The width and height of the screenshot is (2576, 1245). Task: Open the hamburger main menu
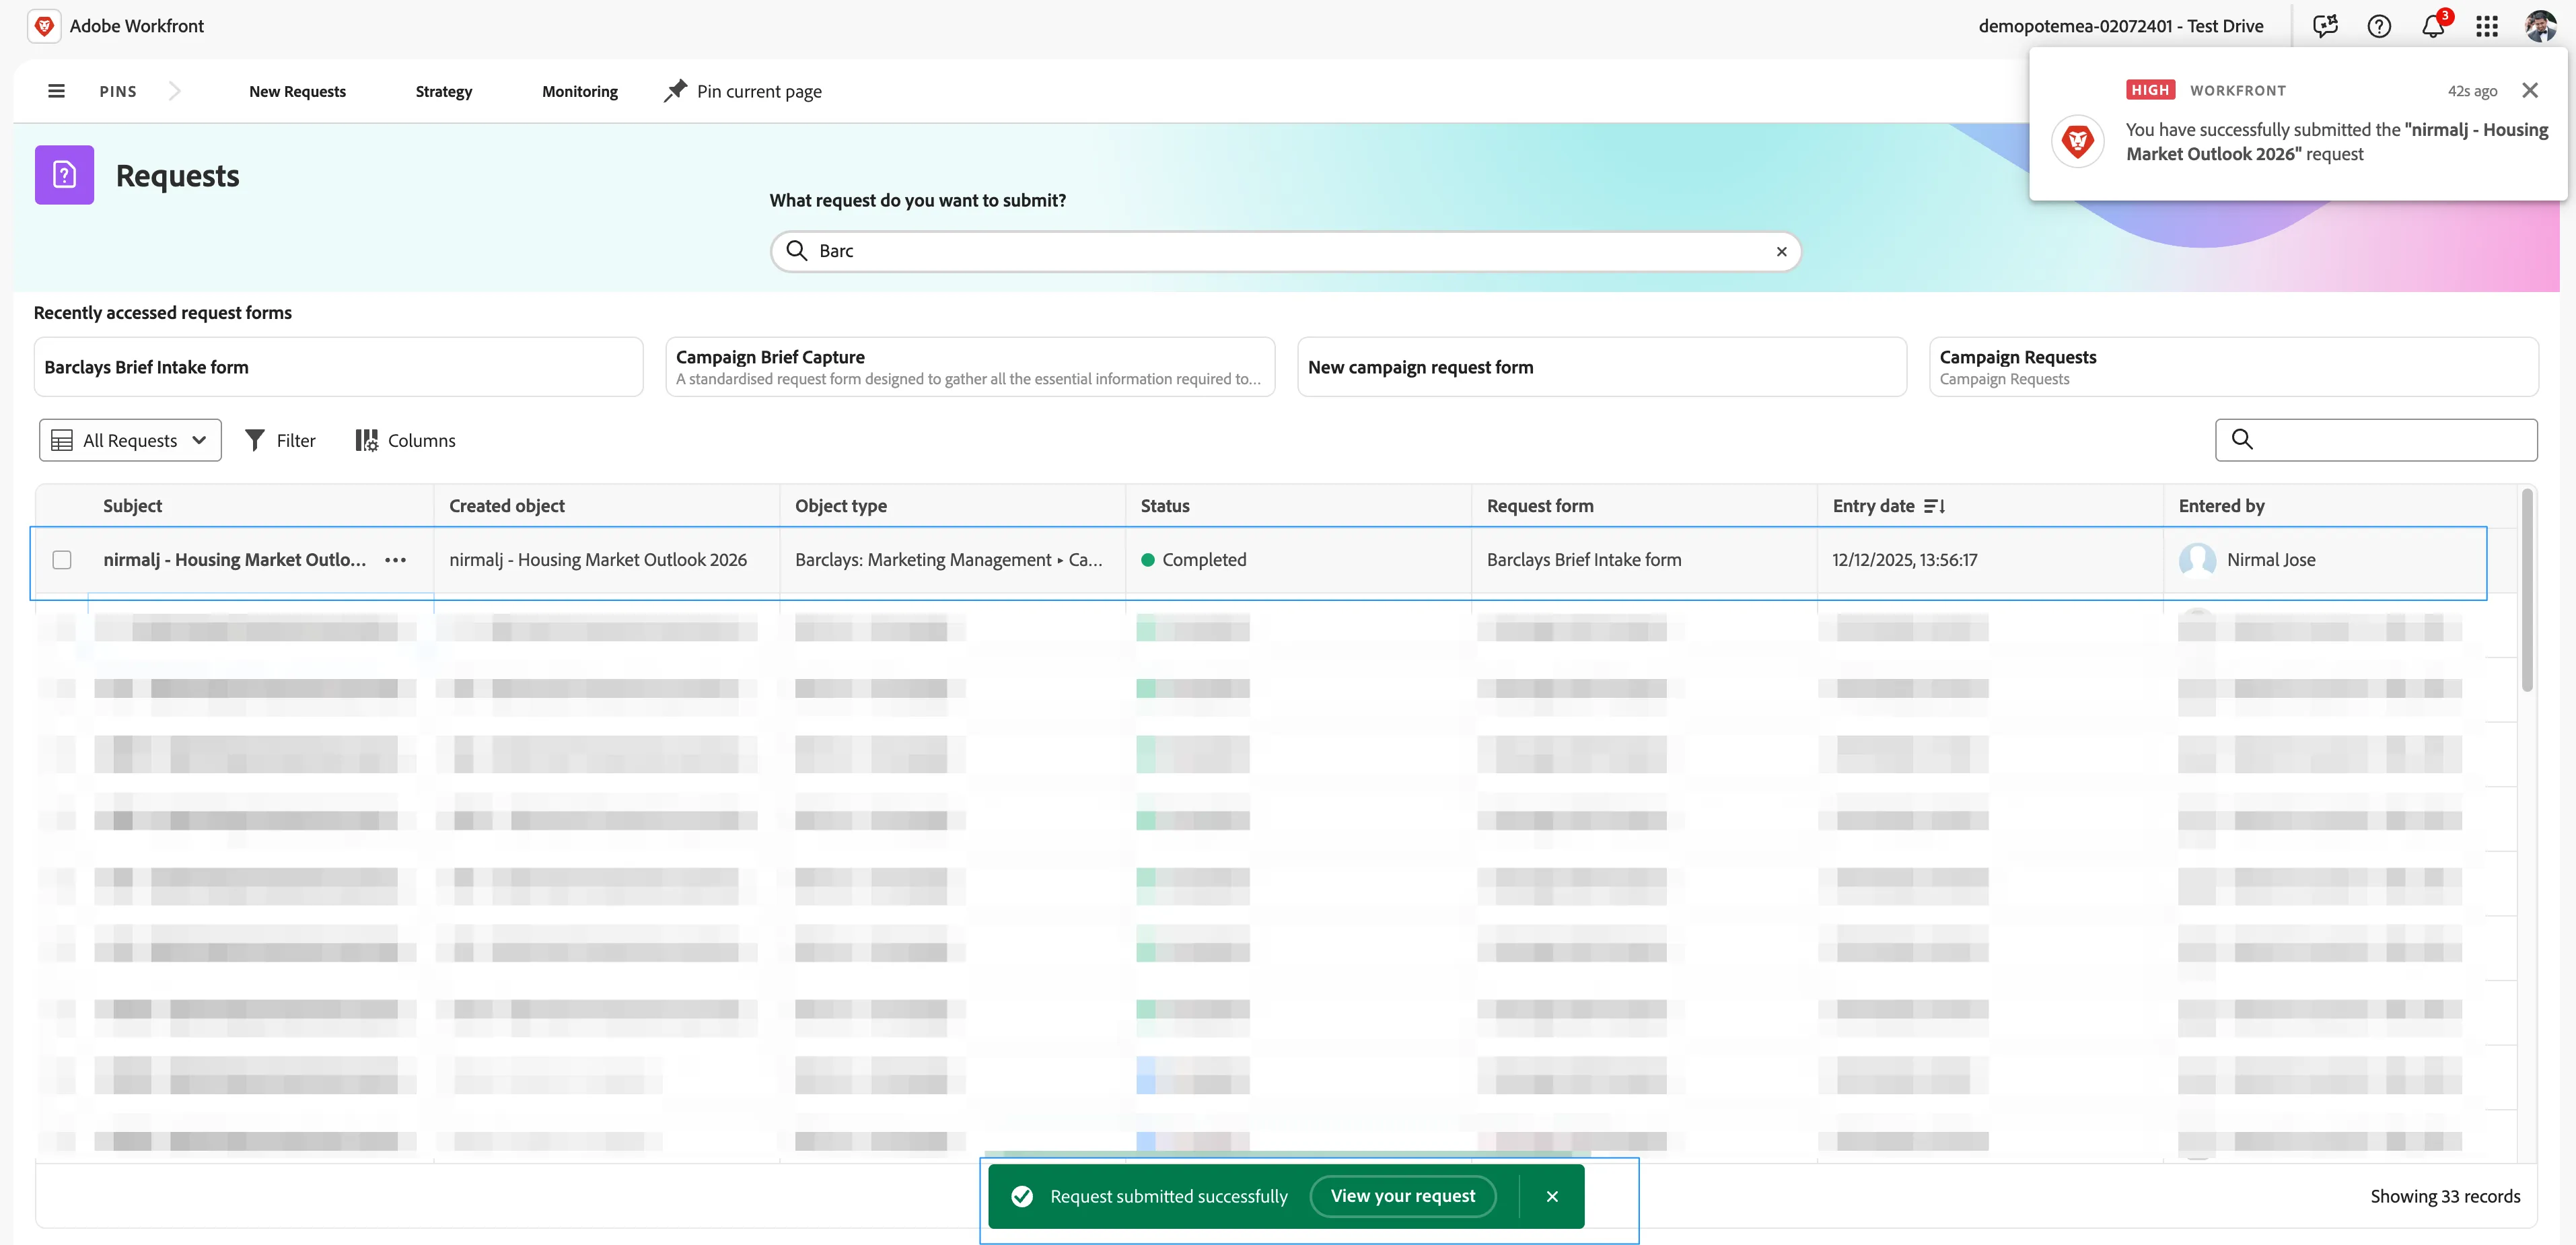(x=56, y=91)
